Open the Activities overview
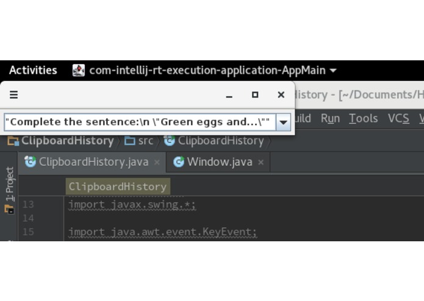 pos(33,70)
